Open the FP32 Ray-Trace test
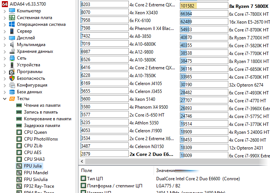 click(39, 186)
